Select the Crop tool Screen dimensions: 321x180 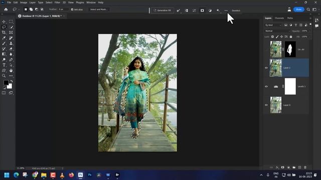(x=4, y=32)
